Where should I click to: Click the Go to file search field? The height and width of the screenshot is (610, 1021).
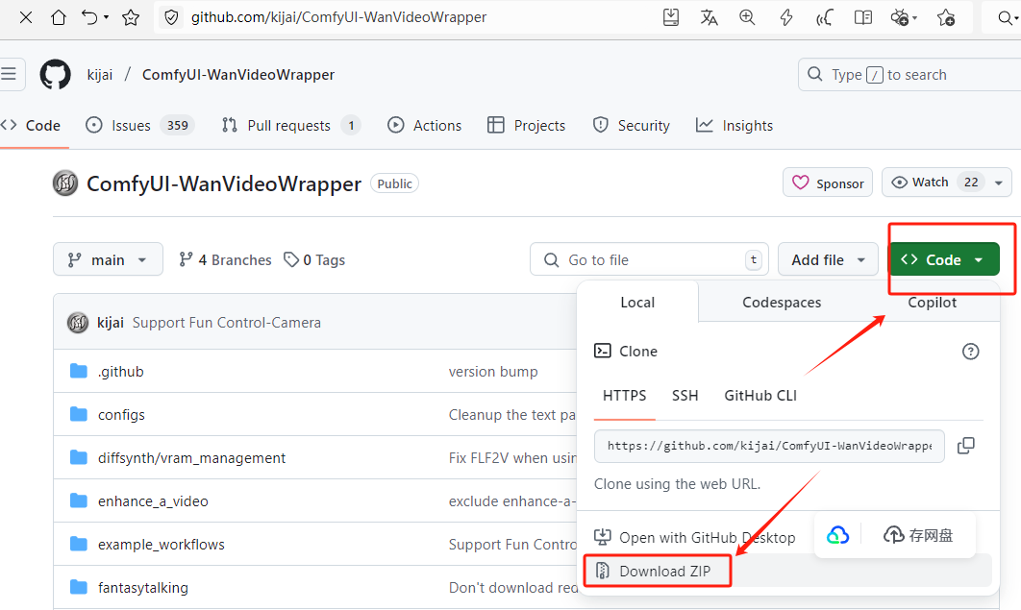tap(649, 259)
